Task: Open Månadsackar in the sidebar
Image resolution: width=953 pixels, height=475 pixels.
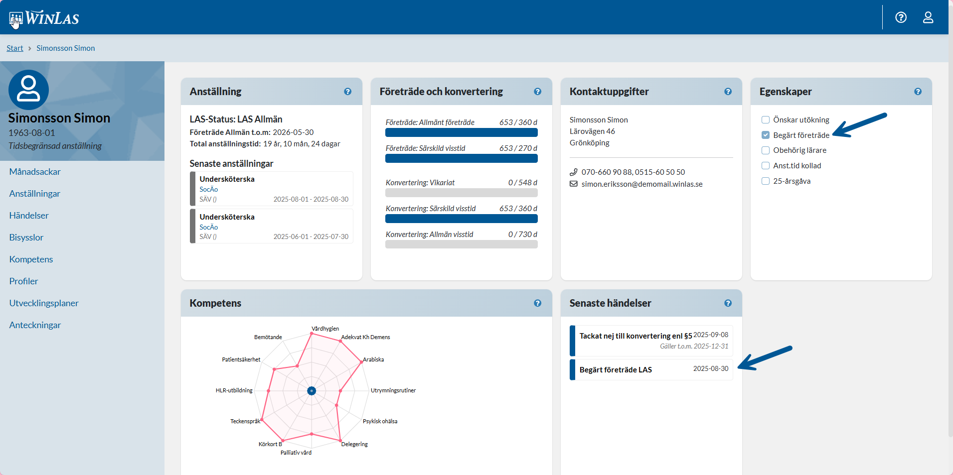Action: pos(35,172)
